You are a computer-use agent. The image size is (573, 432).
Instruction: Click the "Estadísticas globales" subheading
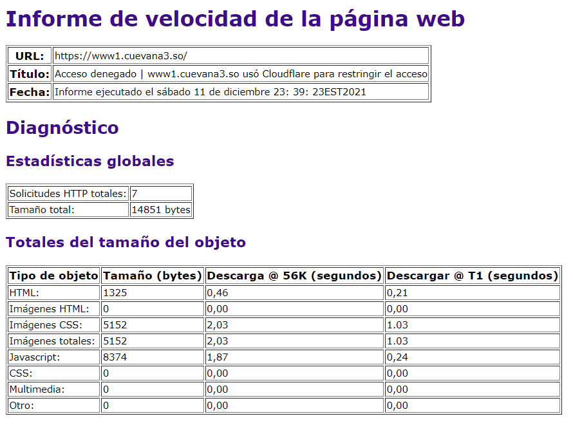point(90,161)
